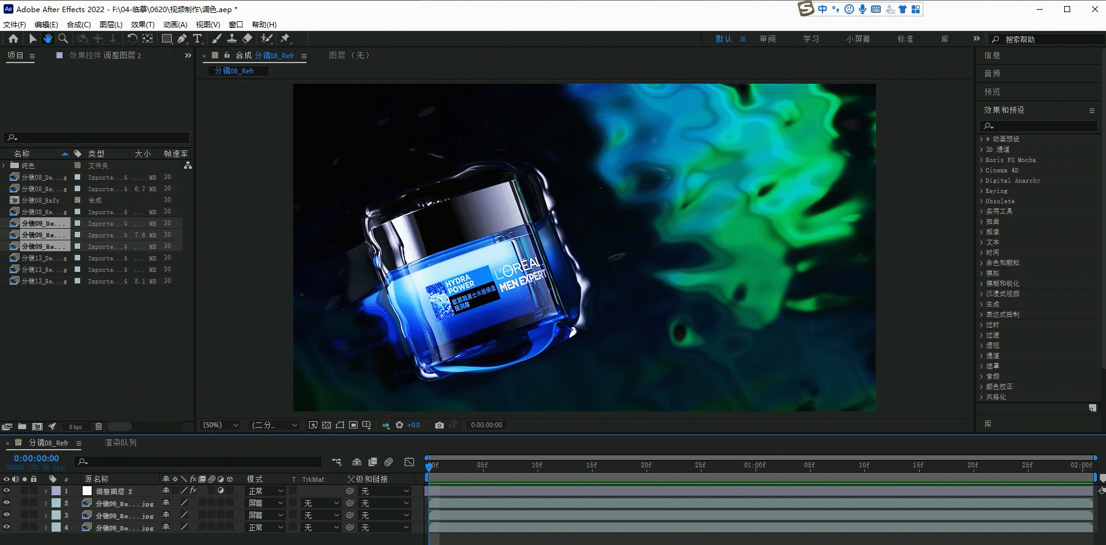Open the 效果(T) menu
The height and width of the screenshot is (545, 1106).
pos(143,25)
